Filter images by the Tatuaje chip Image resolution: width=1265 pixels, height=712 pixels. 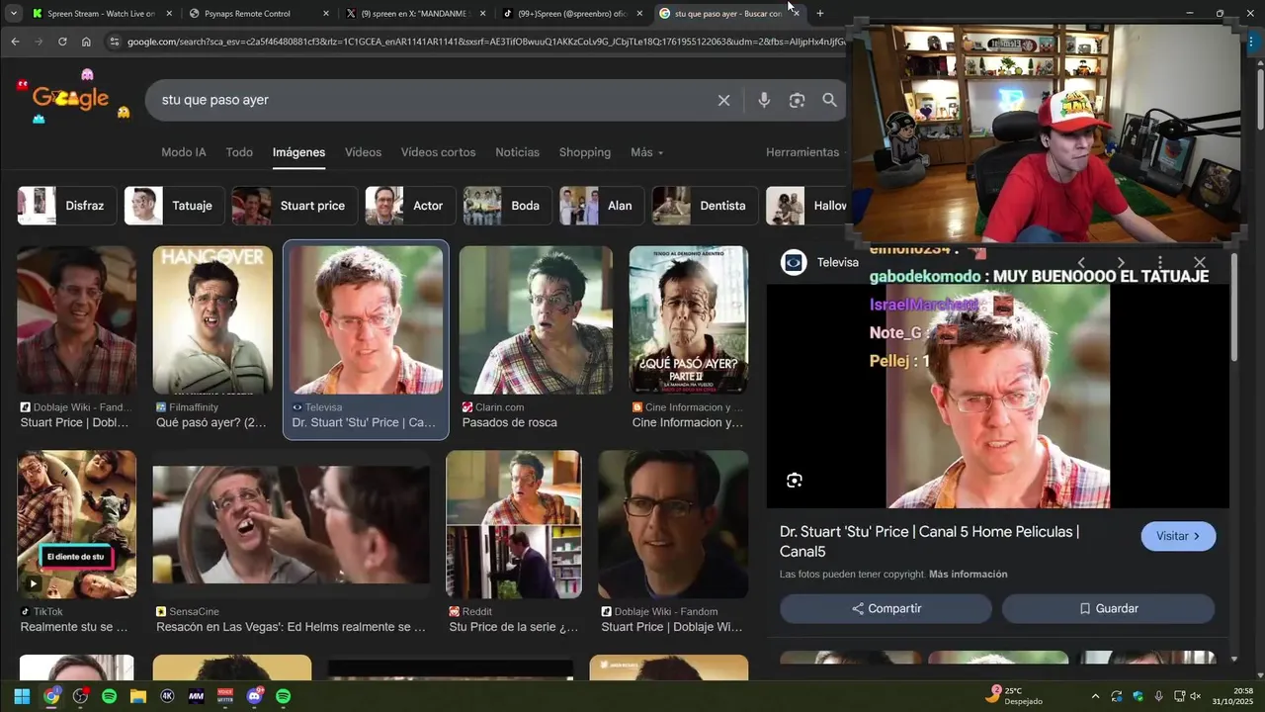(175, 206)
